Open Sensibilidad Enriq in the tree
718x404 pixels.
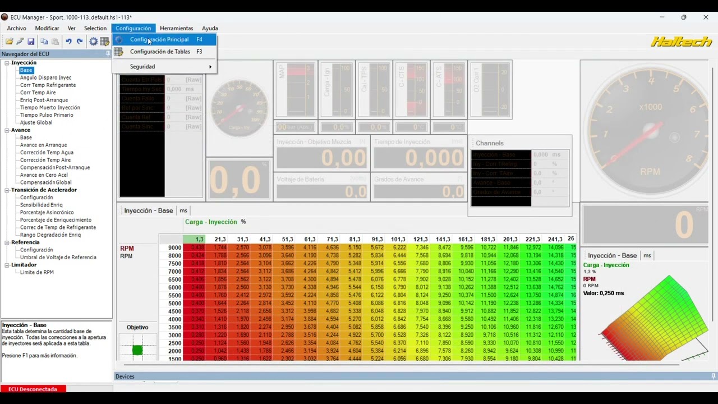point(41,205)
